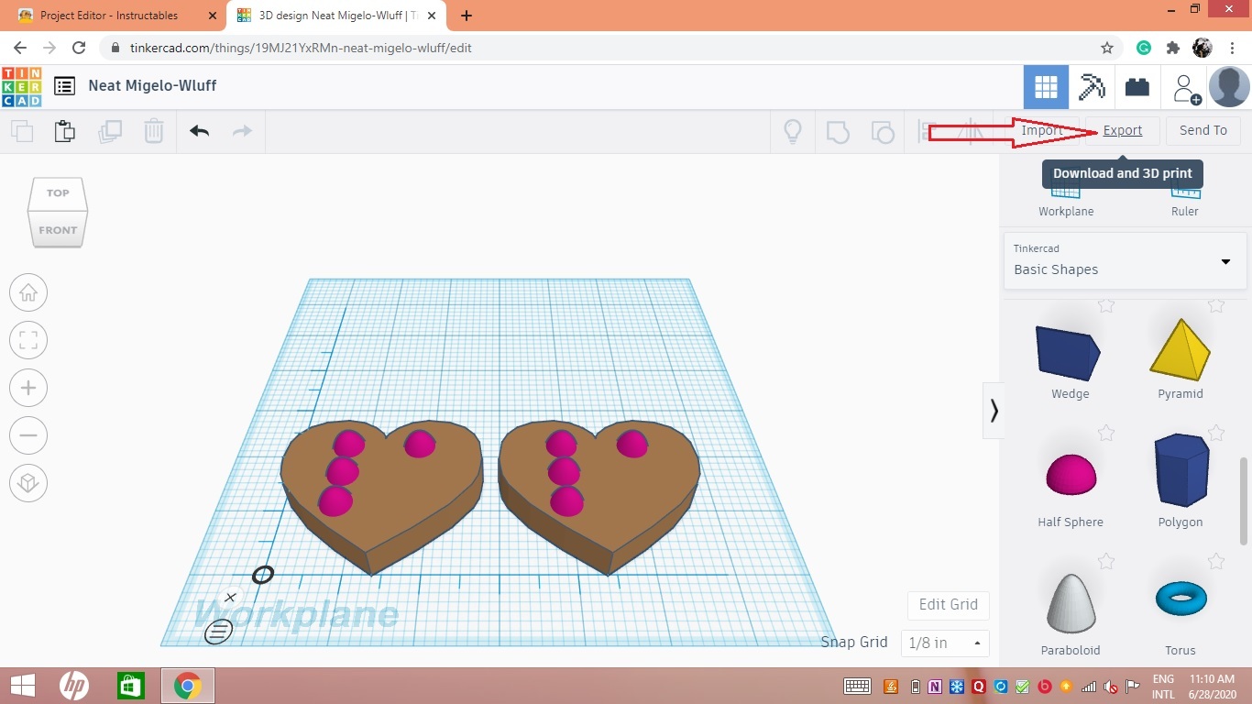The image size is (1252, 704).
Task: Click the FRONT face of view cube
Action: click(58, 229)
